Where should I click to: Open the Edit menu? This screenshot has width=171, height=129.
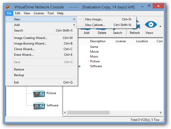click(x=18, y=13)
